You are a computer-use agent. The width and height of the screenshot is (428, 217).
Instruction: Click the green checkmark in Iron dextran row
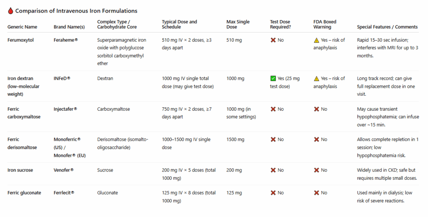click(273, 79)
